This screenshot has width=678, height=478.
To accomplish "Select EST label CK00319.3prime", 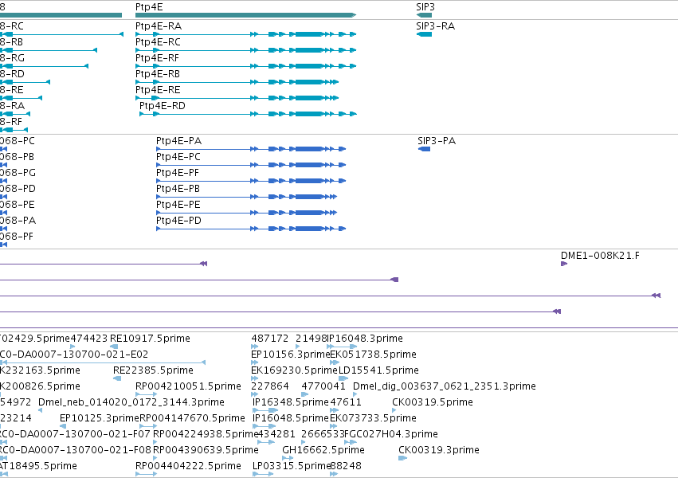I will tap(439, 450).
